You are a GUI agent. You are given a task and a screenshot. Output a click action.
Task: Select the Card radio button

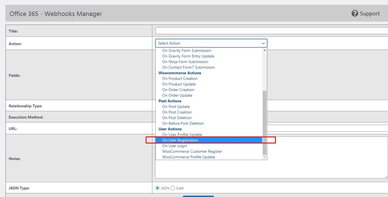click(x=173, y=188)
